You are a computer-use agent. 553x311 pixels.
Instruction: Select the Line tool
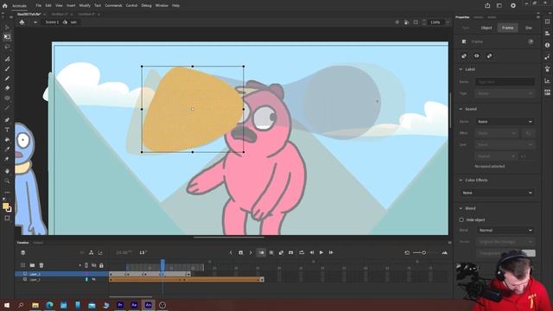tap(7, 107)
